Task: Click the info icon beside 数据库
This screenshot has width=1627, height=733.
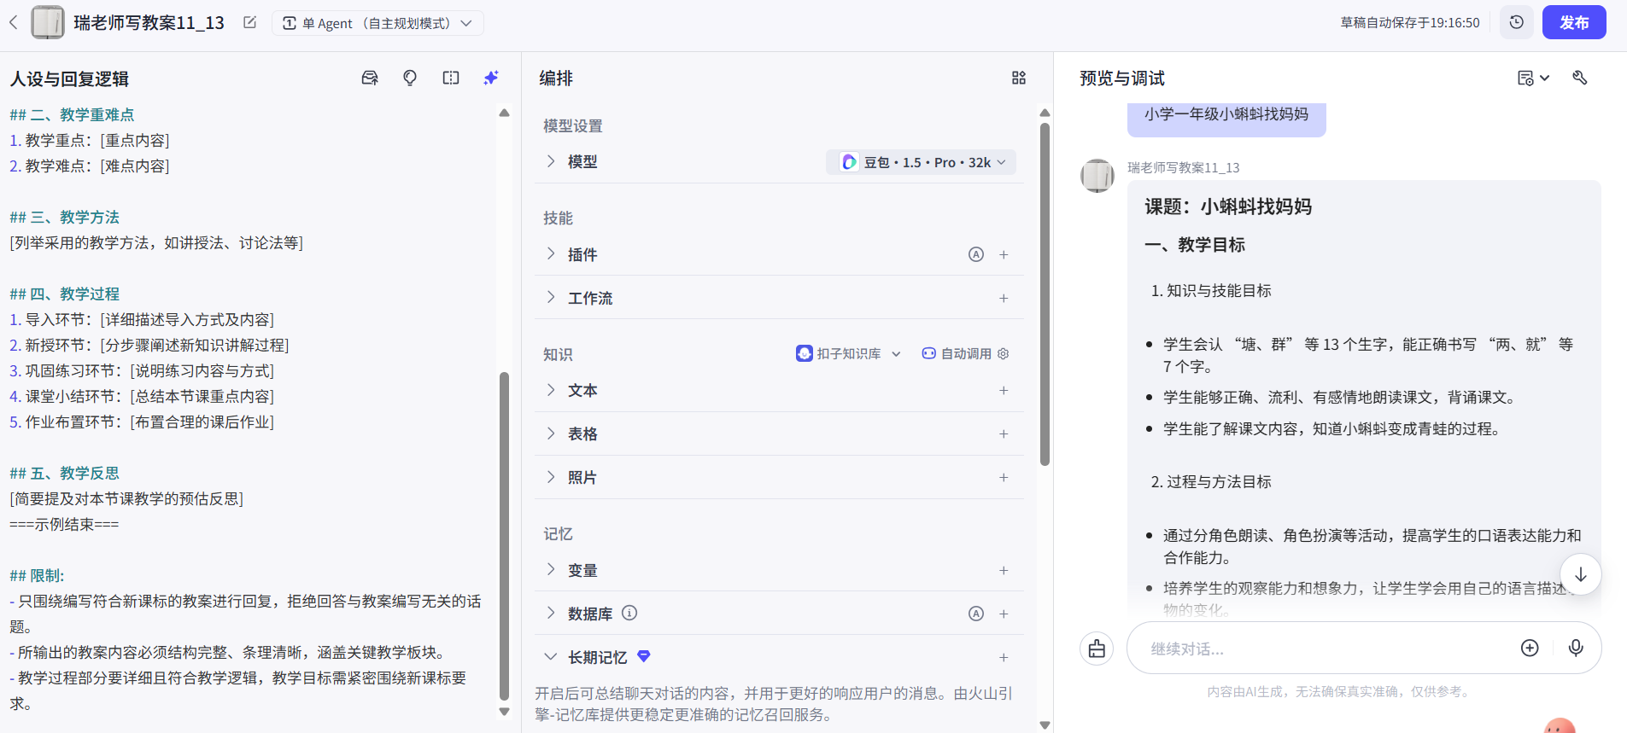Action: [629, 613]
